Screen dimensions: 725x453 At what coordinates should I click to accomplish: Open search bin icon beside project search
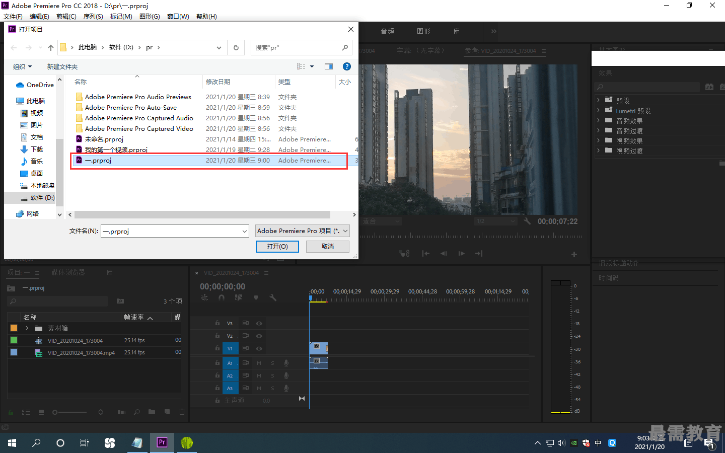coord(120,301)
